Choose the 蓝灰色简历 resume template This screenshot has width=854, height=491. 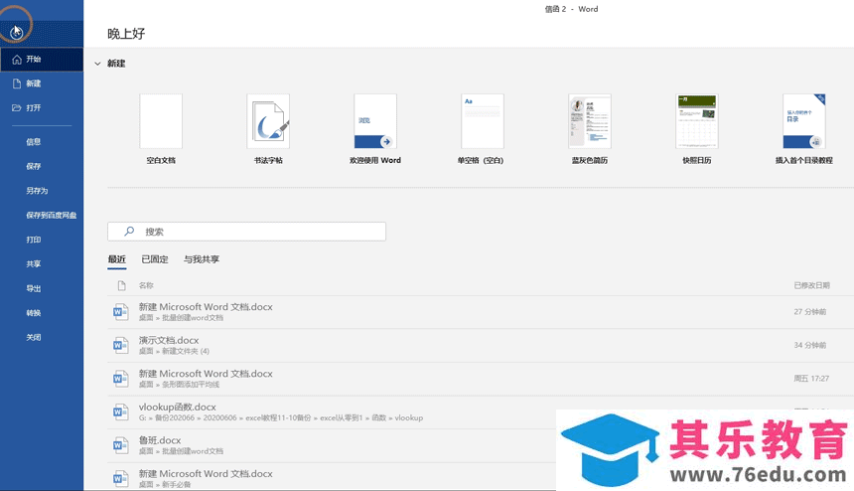590,129
